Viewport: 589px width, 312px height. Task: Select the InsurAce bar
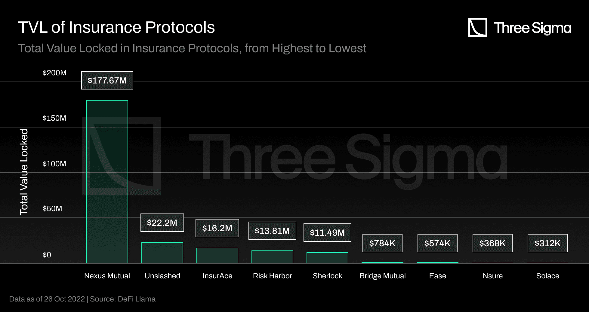(x=217, y=256)
